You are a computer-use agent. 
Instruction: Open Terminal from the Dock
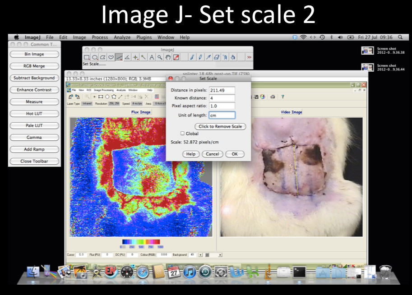pyautogui.click(x=299, y=272)
